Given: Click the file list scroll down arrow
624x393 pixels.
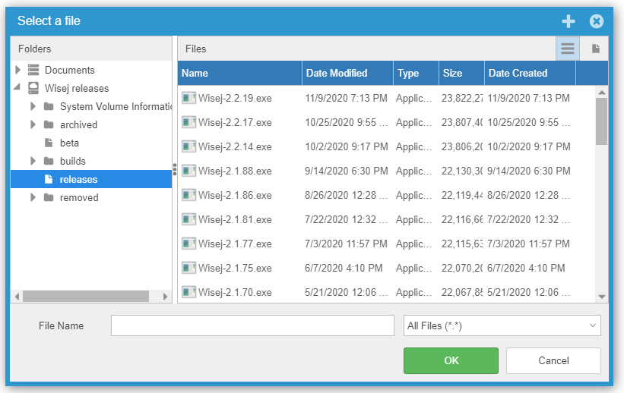Looking at the screenshot, I should pyautogui.click(x=602, y=297).
